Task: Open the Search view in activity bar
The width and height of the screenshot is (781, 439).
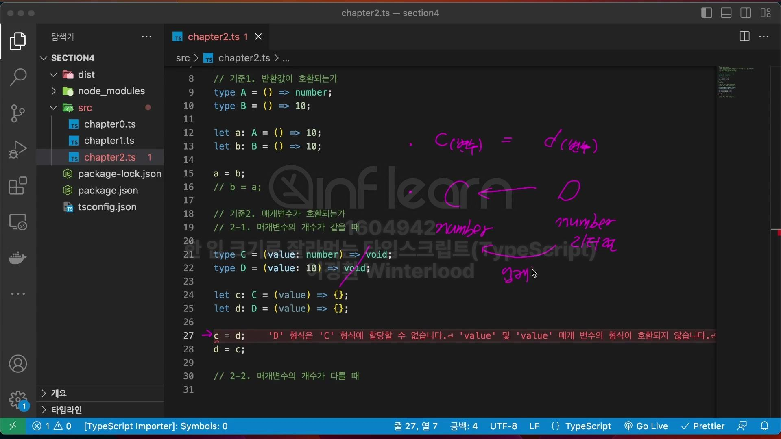Action: (x=18, y=77)
